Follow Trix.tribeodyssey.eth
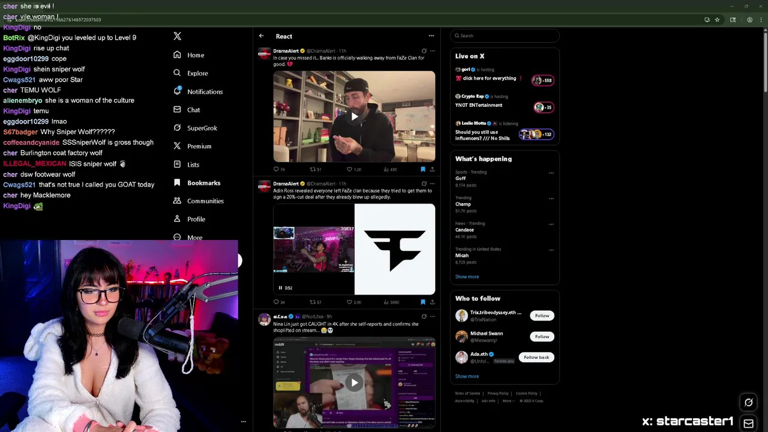Screen dimensions: 768x432 click(x=542, y=316)
